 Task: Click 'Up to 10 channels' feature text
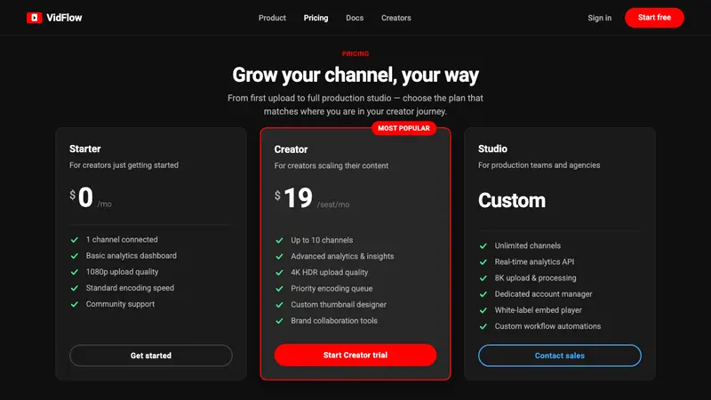tap(322, 240)
